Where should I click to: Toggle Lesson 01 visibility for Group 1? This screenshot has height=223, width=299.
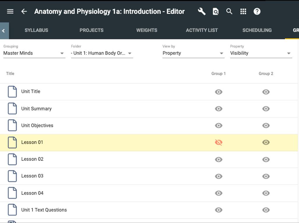pos(219,142)
